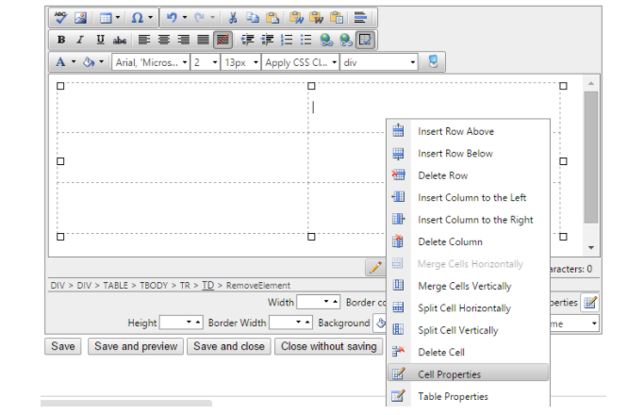The width and height of the screenshot is (644, 415).
Task: Select Insert Column to the Left
Action: coord(468,198)
